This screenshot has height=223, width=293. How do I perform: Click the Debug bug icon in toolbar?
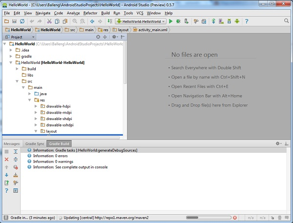179,21
